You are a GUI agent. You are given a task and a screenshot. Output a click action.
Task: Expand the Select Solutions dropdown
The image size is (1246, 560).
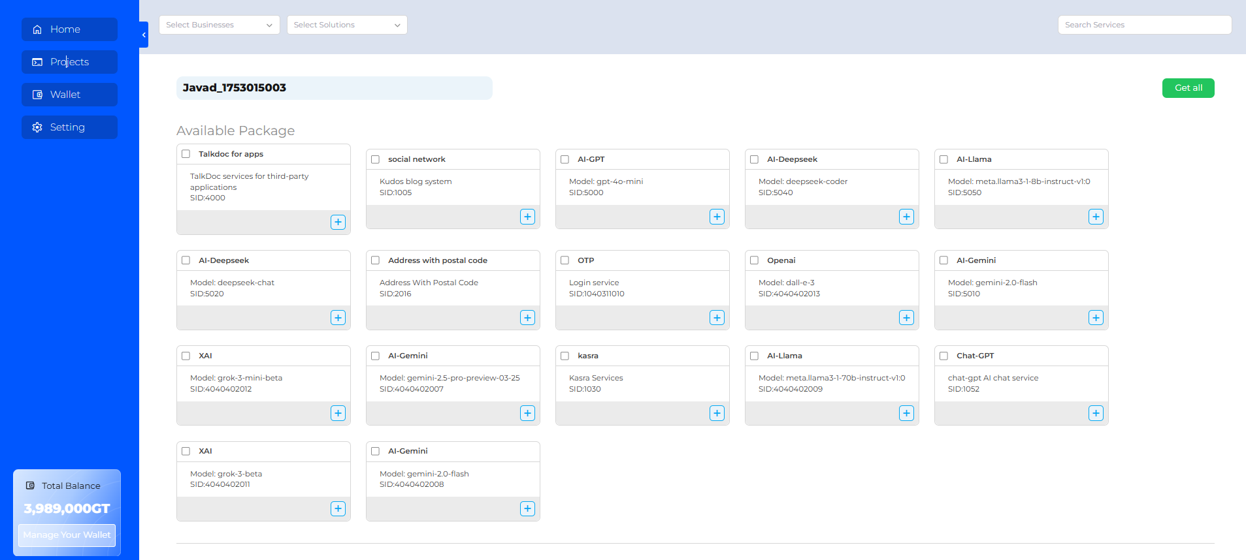[x=346, y=25]
